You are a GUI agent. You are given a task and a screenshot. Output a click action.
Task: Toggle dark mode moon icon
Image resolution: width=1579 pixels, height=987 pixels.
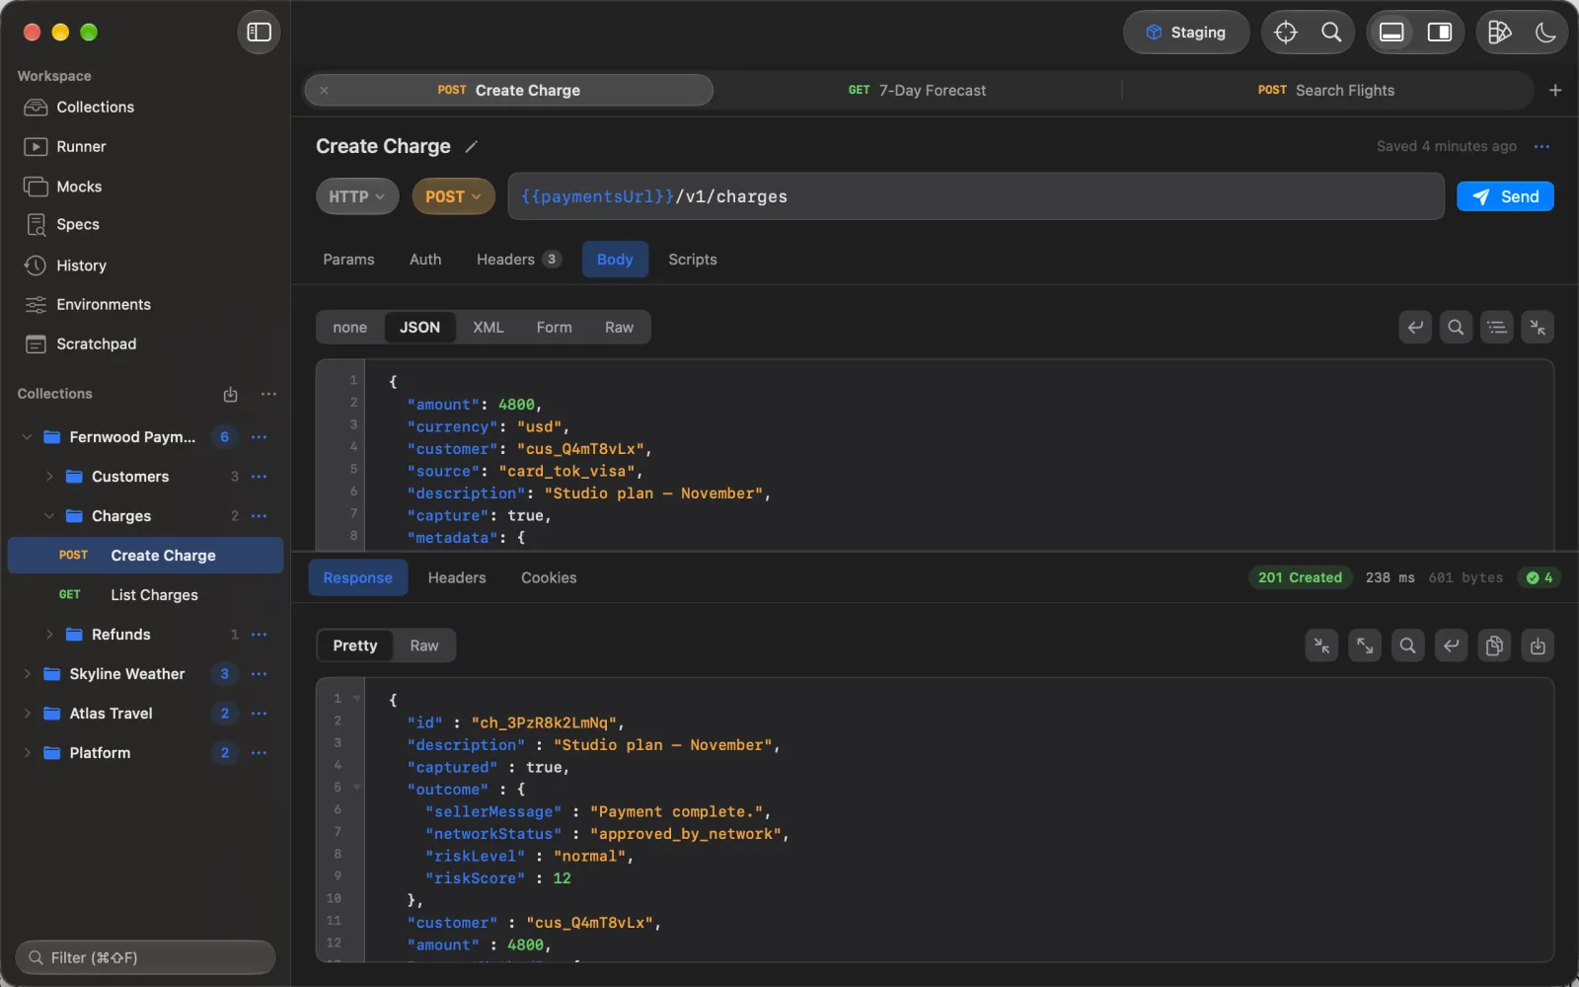pyautogui.click(x=1545, y=33)
